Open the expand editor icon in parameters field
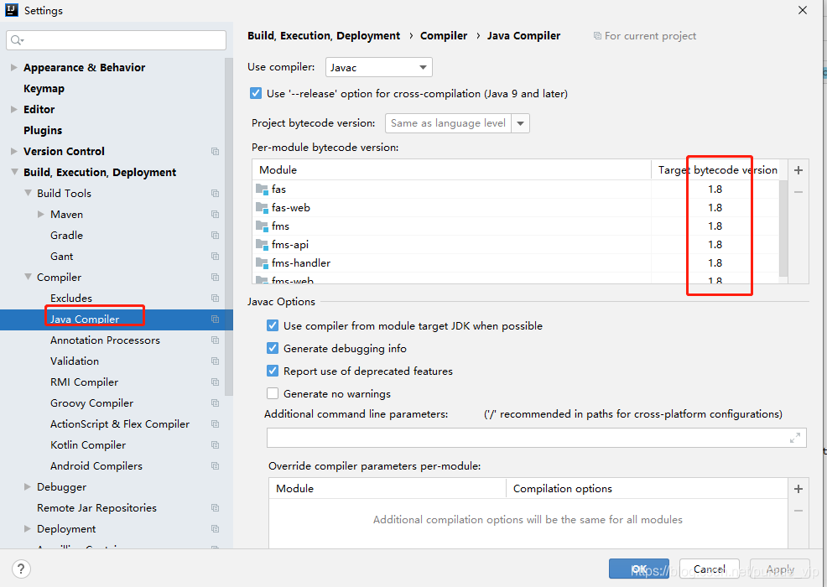The image size is (827, 587). 795,437
